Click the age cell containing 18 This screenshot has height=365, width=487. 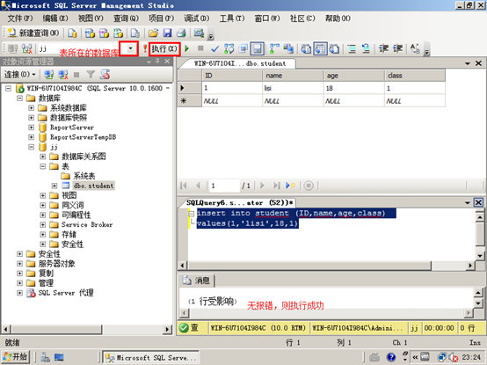[x=354, y=88]
